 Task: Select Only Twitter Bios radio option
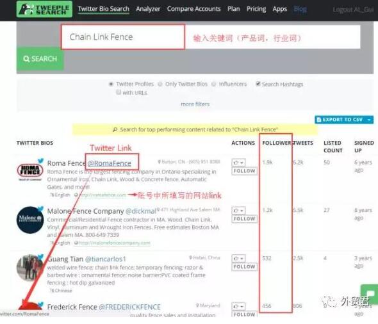[160, 84]
